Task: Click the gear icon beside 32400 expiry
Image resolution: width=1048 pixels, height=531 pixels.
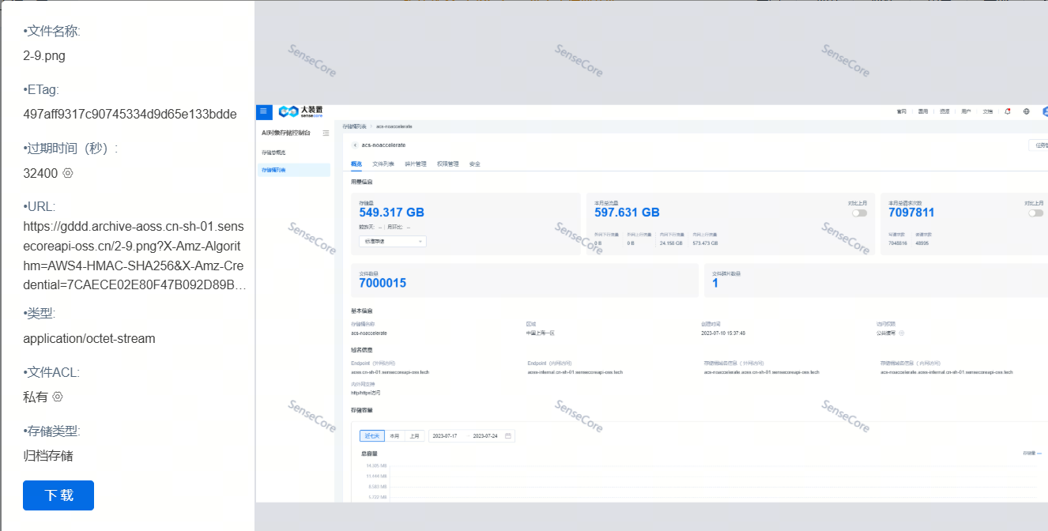Action: [x=68, y=174]
